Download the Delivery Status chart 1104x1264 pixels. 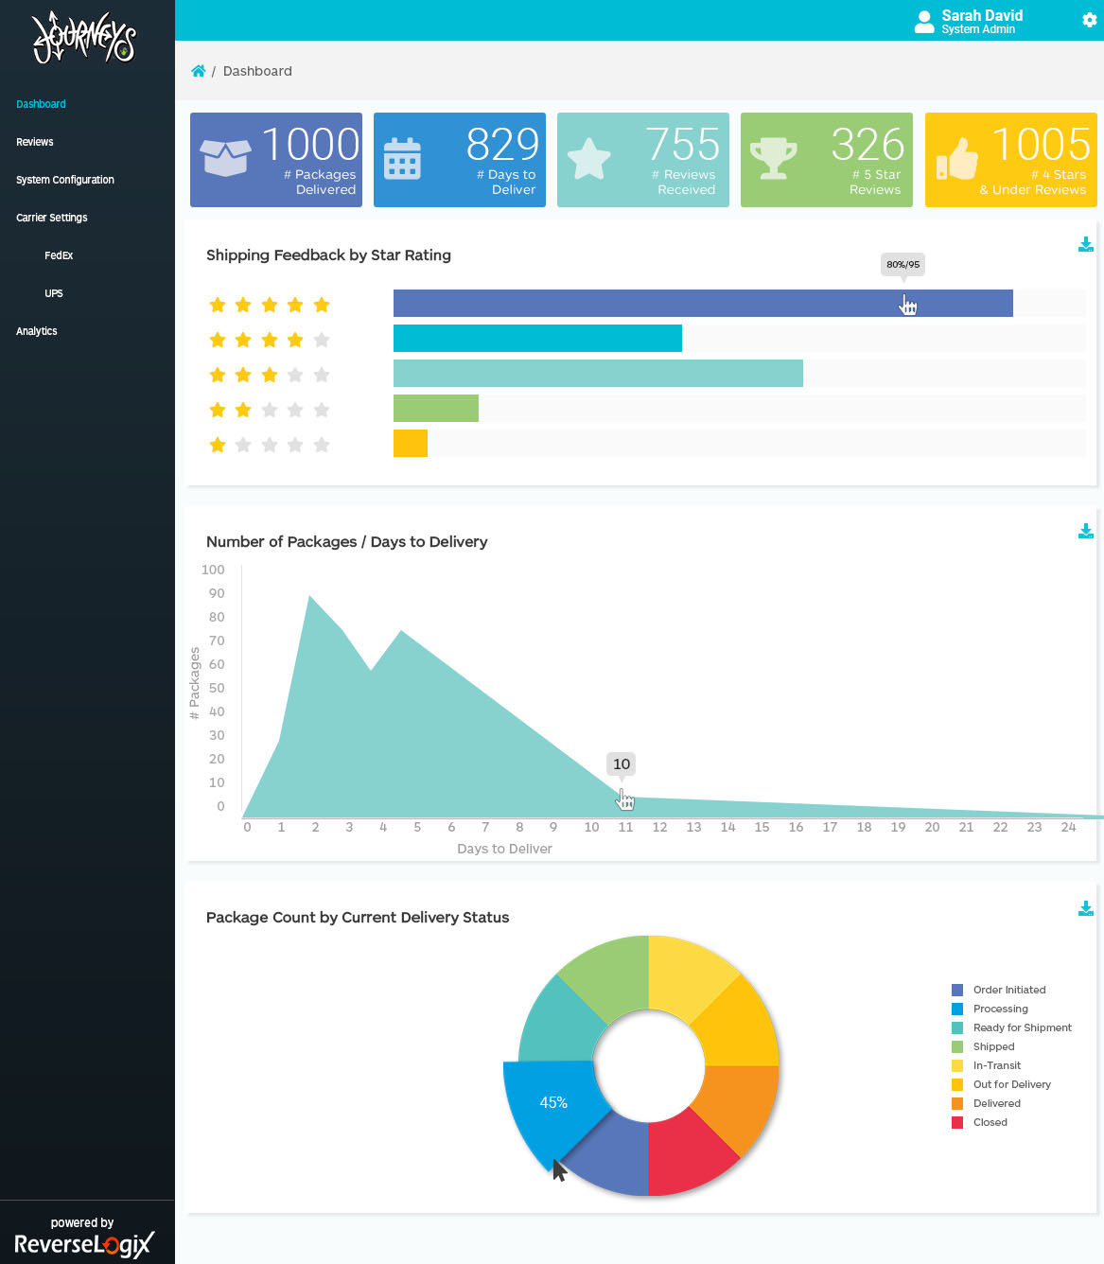1085,907
